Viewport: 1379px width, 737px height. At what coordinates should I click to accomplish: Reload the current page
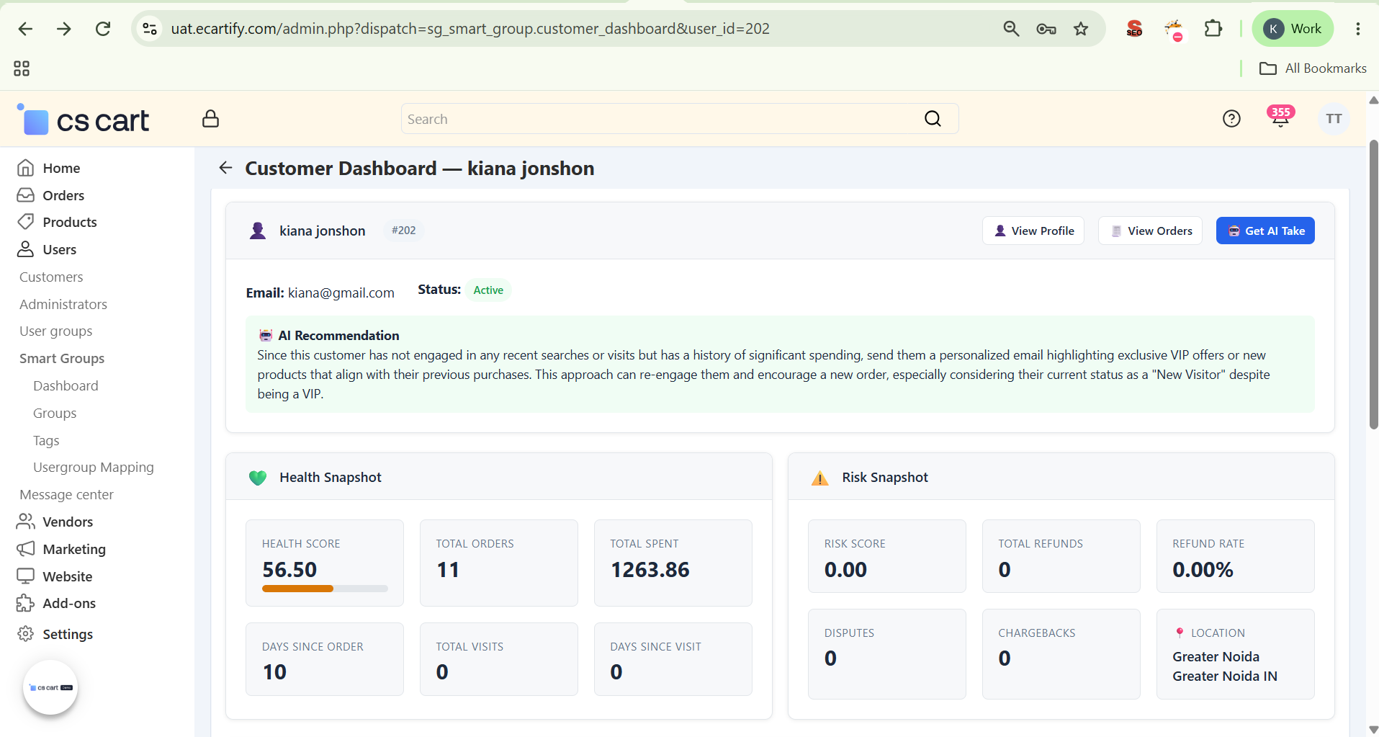pyautogui.click(x=103, y=29)
